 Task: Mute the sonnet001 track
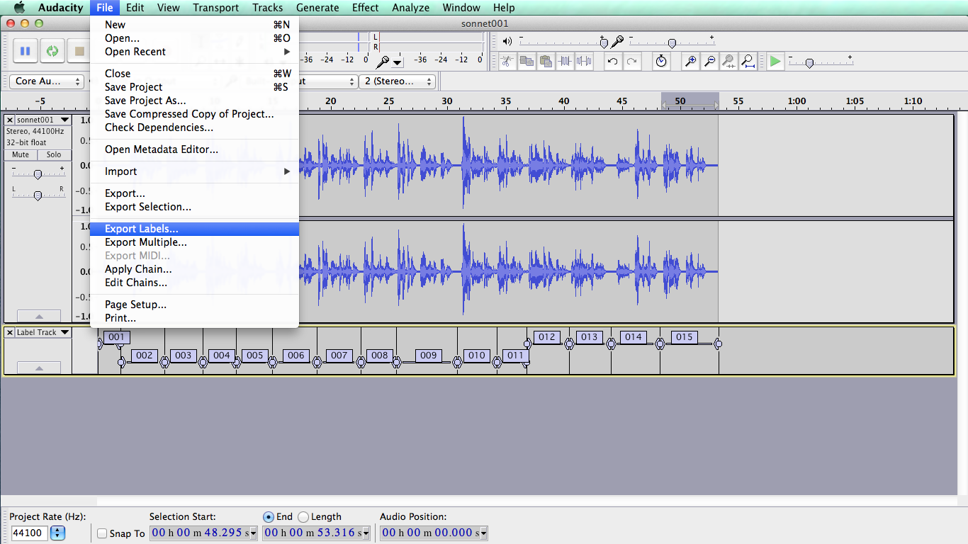coord(21,154)
